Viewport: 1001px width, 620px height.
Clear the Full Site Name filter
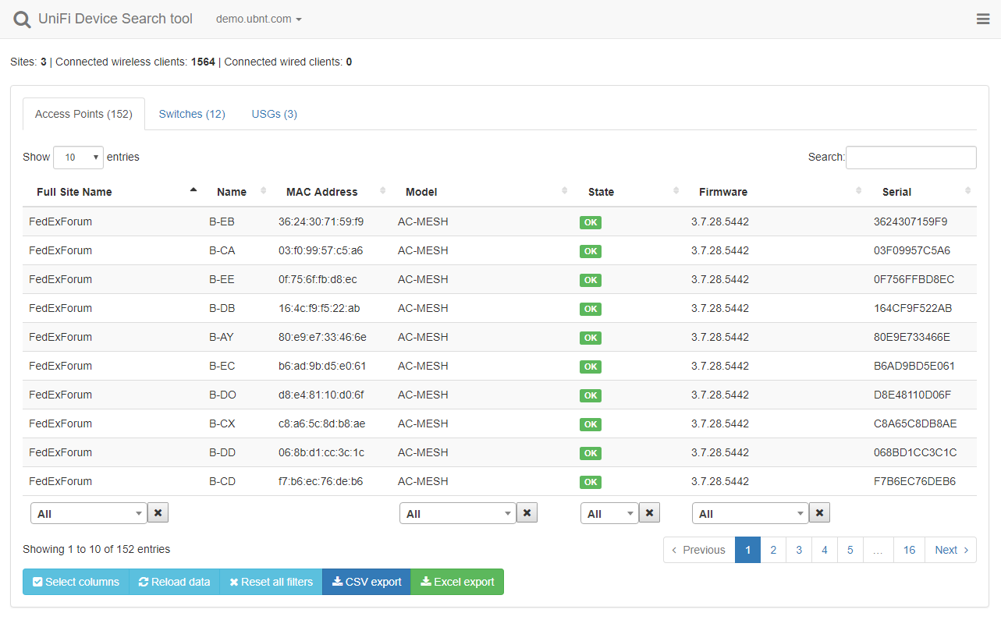click(158, 512)
